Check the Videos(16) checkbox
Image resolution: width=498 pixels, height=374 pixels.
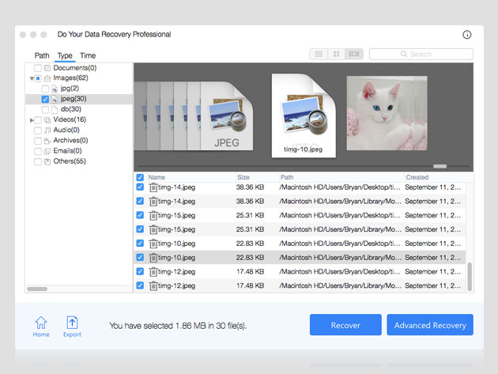38,120
